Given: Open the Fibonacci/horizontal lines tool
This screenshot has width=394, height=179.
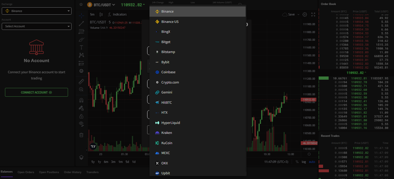Looking at the screenshot, I should click(81, 31).
